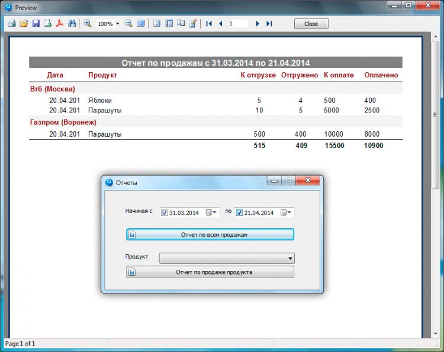444x352 pixels.
Task: Print the report using the printer icon
Action: [12, 24]
